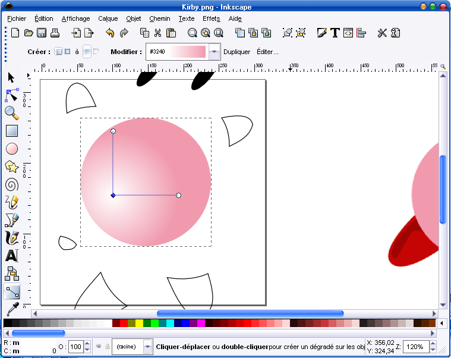Select the Bezier pen tool
451x358 pixels.
click(x=12, y=220)
